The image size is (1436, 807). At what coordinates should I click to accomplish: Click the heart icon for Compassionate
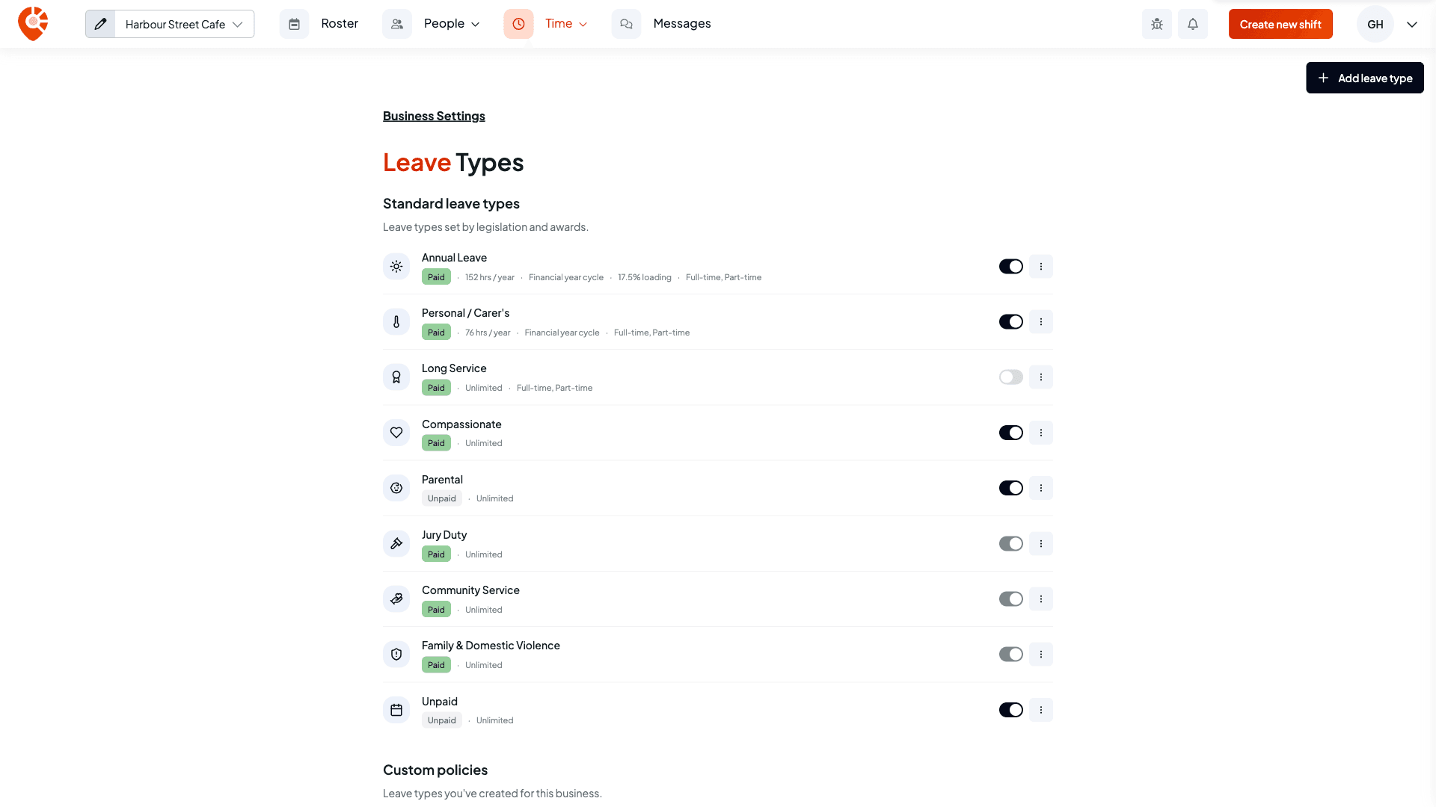tap(396, 433)
